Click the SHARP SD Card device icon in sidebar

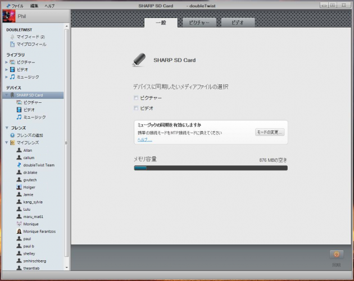pyautogui.click(x=12, y=95)
